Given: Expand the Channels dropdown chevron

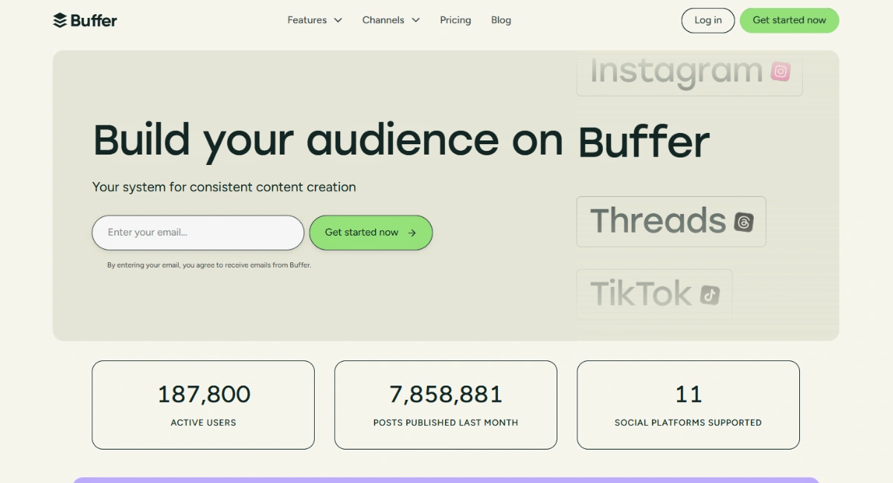Looking at the screenshot, I should coord(415,20).
